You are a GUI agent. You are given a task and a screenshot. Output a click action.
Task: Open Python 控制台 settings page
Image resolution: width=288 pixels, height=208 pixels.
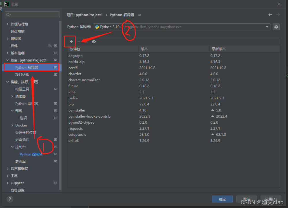(x=31, y=154)
